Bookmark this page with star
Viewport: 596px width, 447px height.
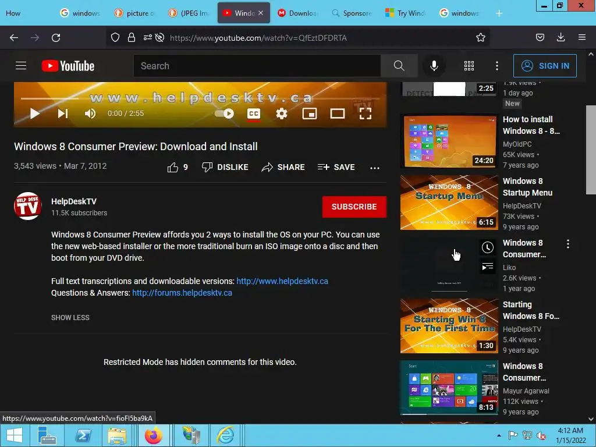point(480,38)
